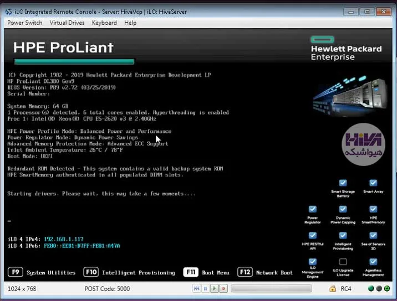Click the F9 System Utilities key

tap(16, 272)
